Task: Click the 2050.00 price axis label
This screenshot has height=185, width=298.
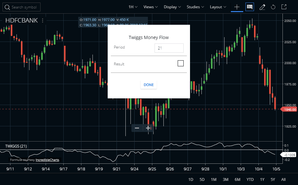Action: pos(290,21)
